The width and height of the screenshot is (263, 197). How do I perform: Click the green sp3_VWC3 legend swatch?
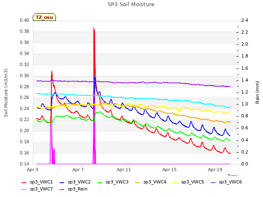point(100,182)
